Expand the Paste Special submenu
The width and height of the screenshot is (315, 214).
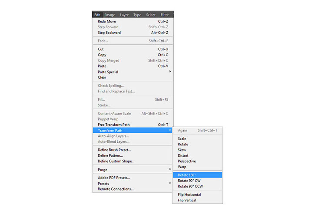point(133,72)
